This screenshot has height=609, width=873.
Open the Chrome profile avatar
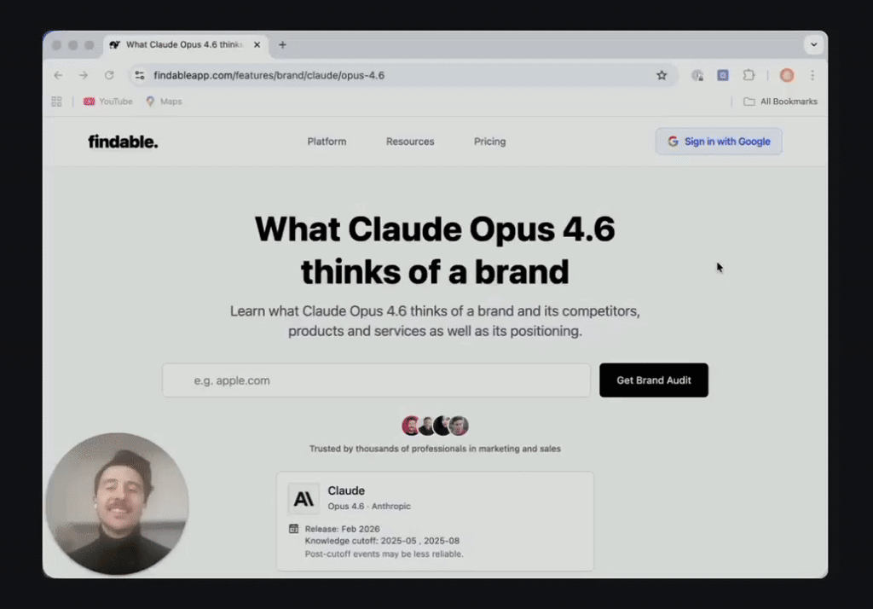(787, 75)
